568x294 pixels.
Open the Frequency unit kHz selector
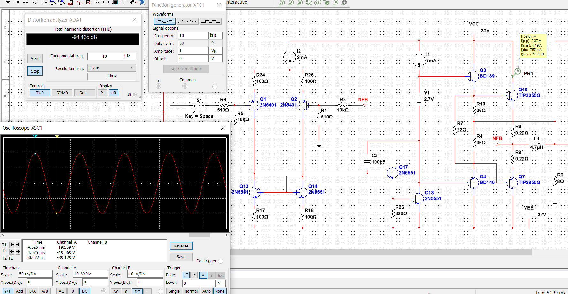coord(215,35)
